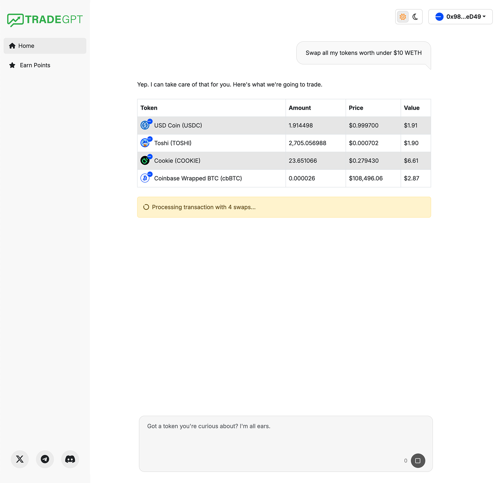Click amount 0.000026

point(302,178)
